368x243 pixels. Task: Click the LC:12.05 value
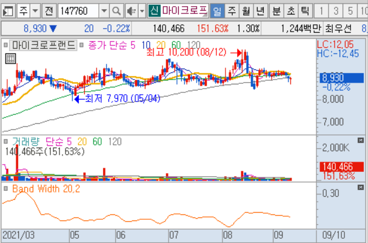pyautogui.click(x=335, y=44)
